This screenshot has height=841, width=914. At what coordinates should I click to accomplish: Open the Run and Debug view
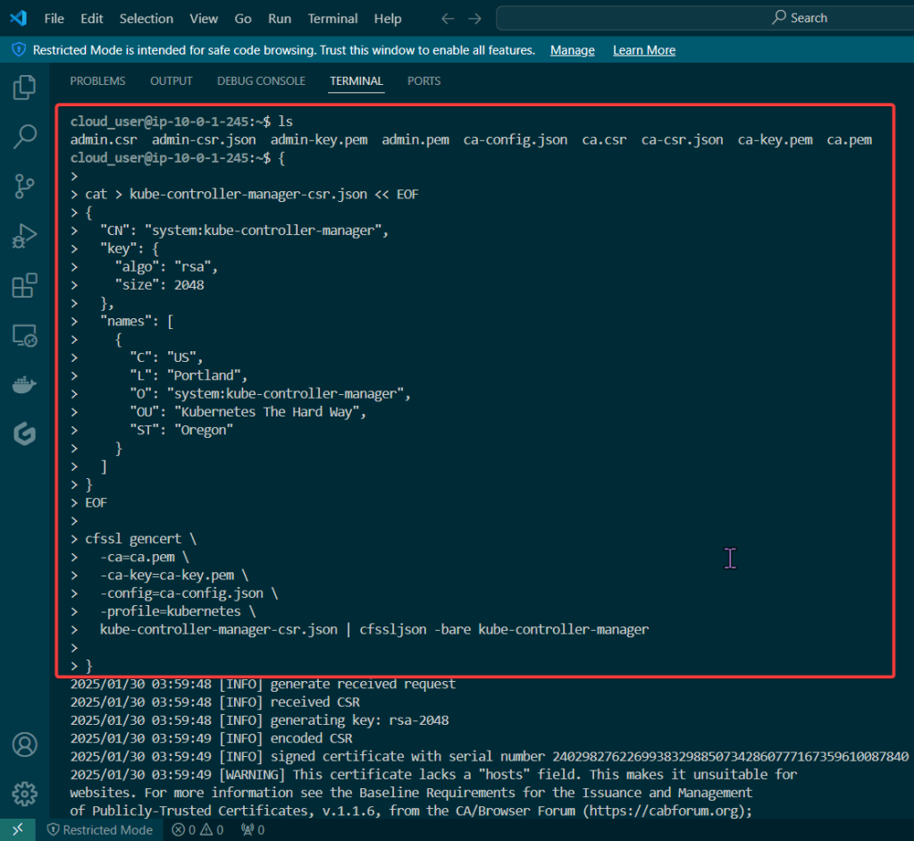click(x=24, y=236)
